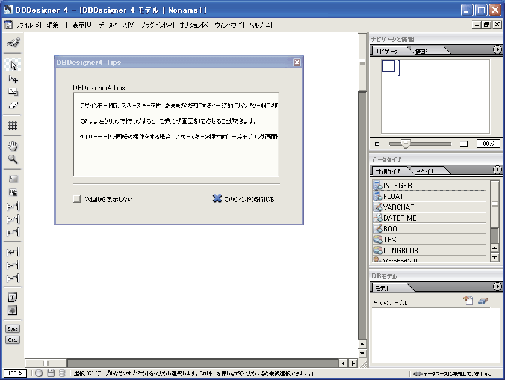The width and height of the screenshot is (505, 380).
Task: Expand the datatype panel arrow menu
Action: (497, 170)
